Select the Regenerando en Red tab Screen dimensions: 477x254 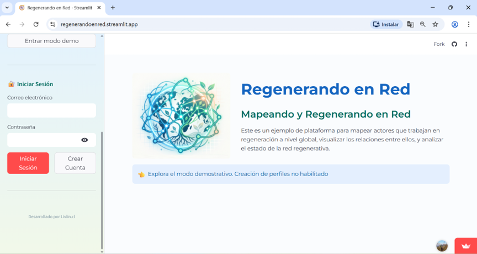click(60, 8)
